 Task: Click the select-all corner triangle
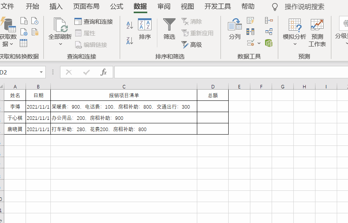point(2,86)
